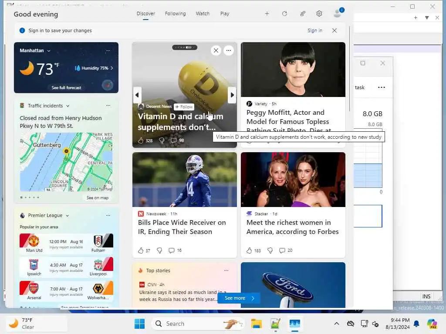Open Copilot preview icon in taskbar
Screen dimensions: 446x334
pos(432,324)
